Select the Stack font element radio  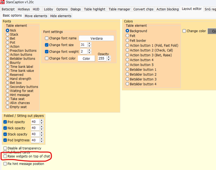[x=8, y=35]
